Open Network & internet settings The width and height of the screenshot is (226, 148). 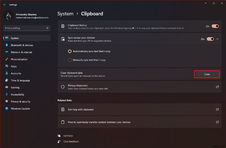point(21,52)
